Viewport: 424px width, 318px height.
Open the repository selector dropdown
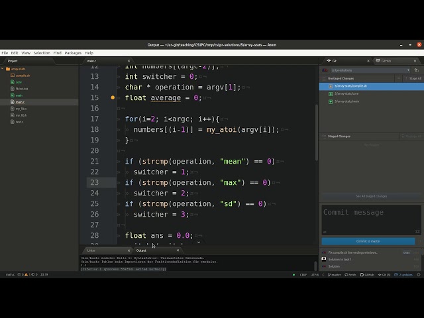coord(370,70)
